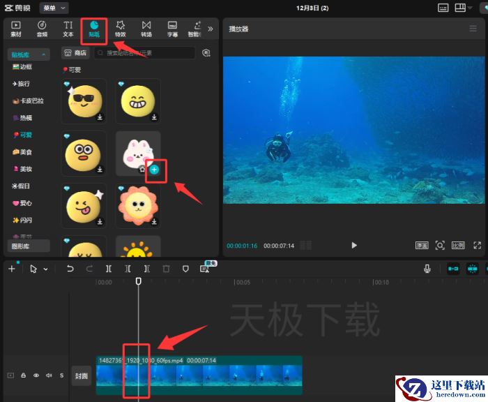The image size is (488, 402).
Task: Mute the video track audio
Action: [49, 375]
